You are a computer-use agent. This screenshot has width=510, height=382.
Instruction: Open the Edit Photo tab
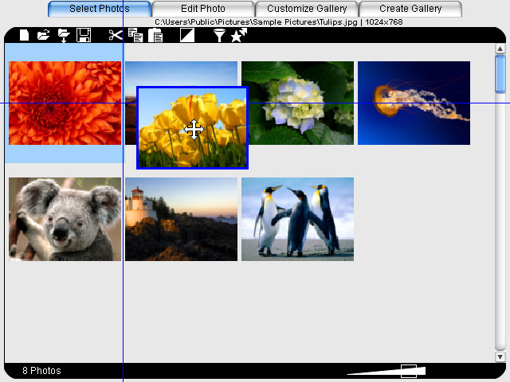pos(203,9)
